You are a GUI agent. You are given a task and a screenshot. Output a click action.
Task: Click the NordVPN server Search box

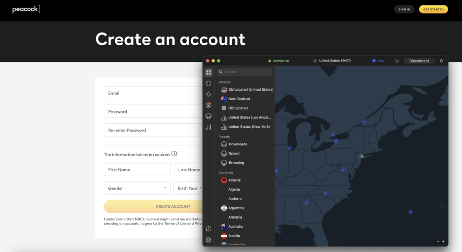point(245,72)
